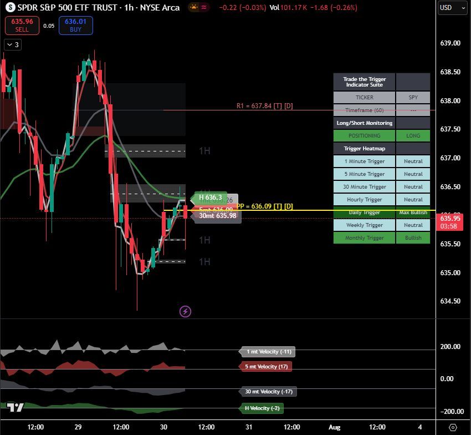The width and height of the screenshot is (471, 435).
Task: Click the 5 mt Velocity (17) label
Action: click(266, 366)
